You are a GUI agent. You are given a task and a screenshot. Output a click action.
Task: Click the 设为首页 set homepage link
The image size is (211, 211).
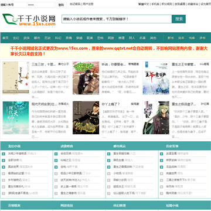pos(206,4)
